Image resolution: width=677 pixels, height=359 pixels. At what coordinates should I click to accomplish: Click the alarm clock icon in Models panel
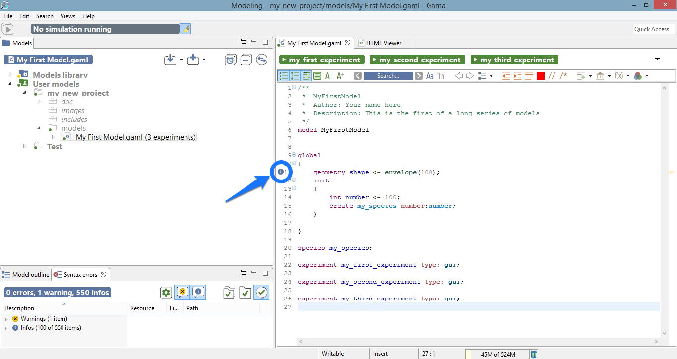click(x=231, y=60)
